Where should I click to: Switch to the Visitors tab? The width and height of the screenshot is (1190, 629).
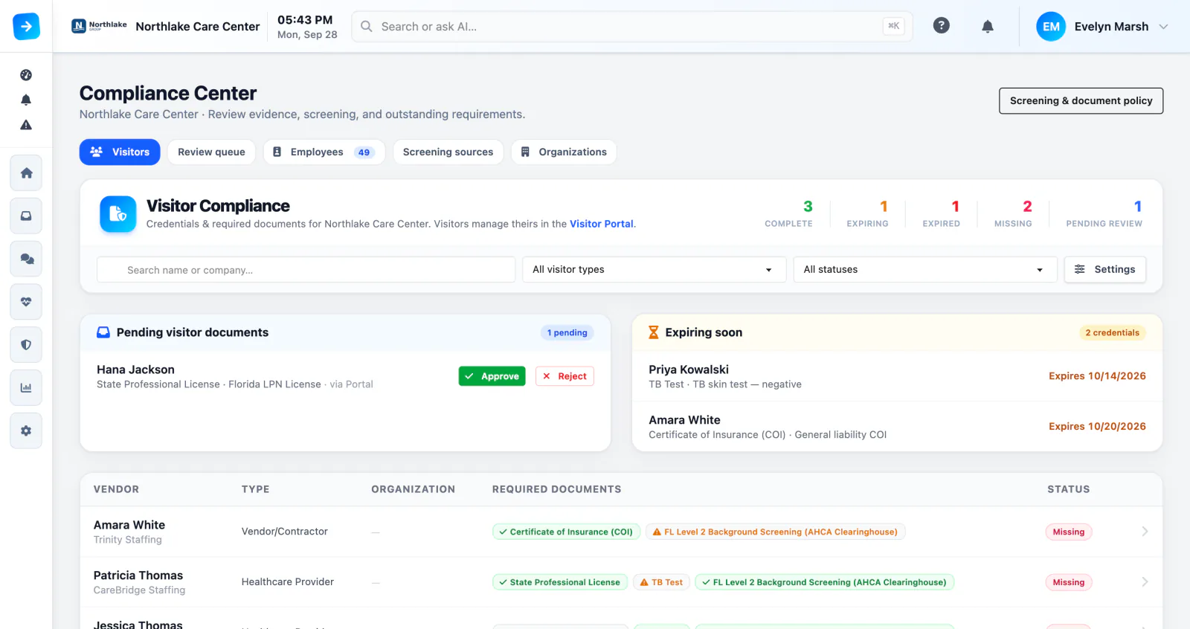(120, 152)
